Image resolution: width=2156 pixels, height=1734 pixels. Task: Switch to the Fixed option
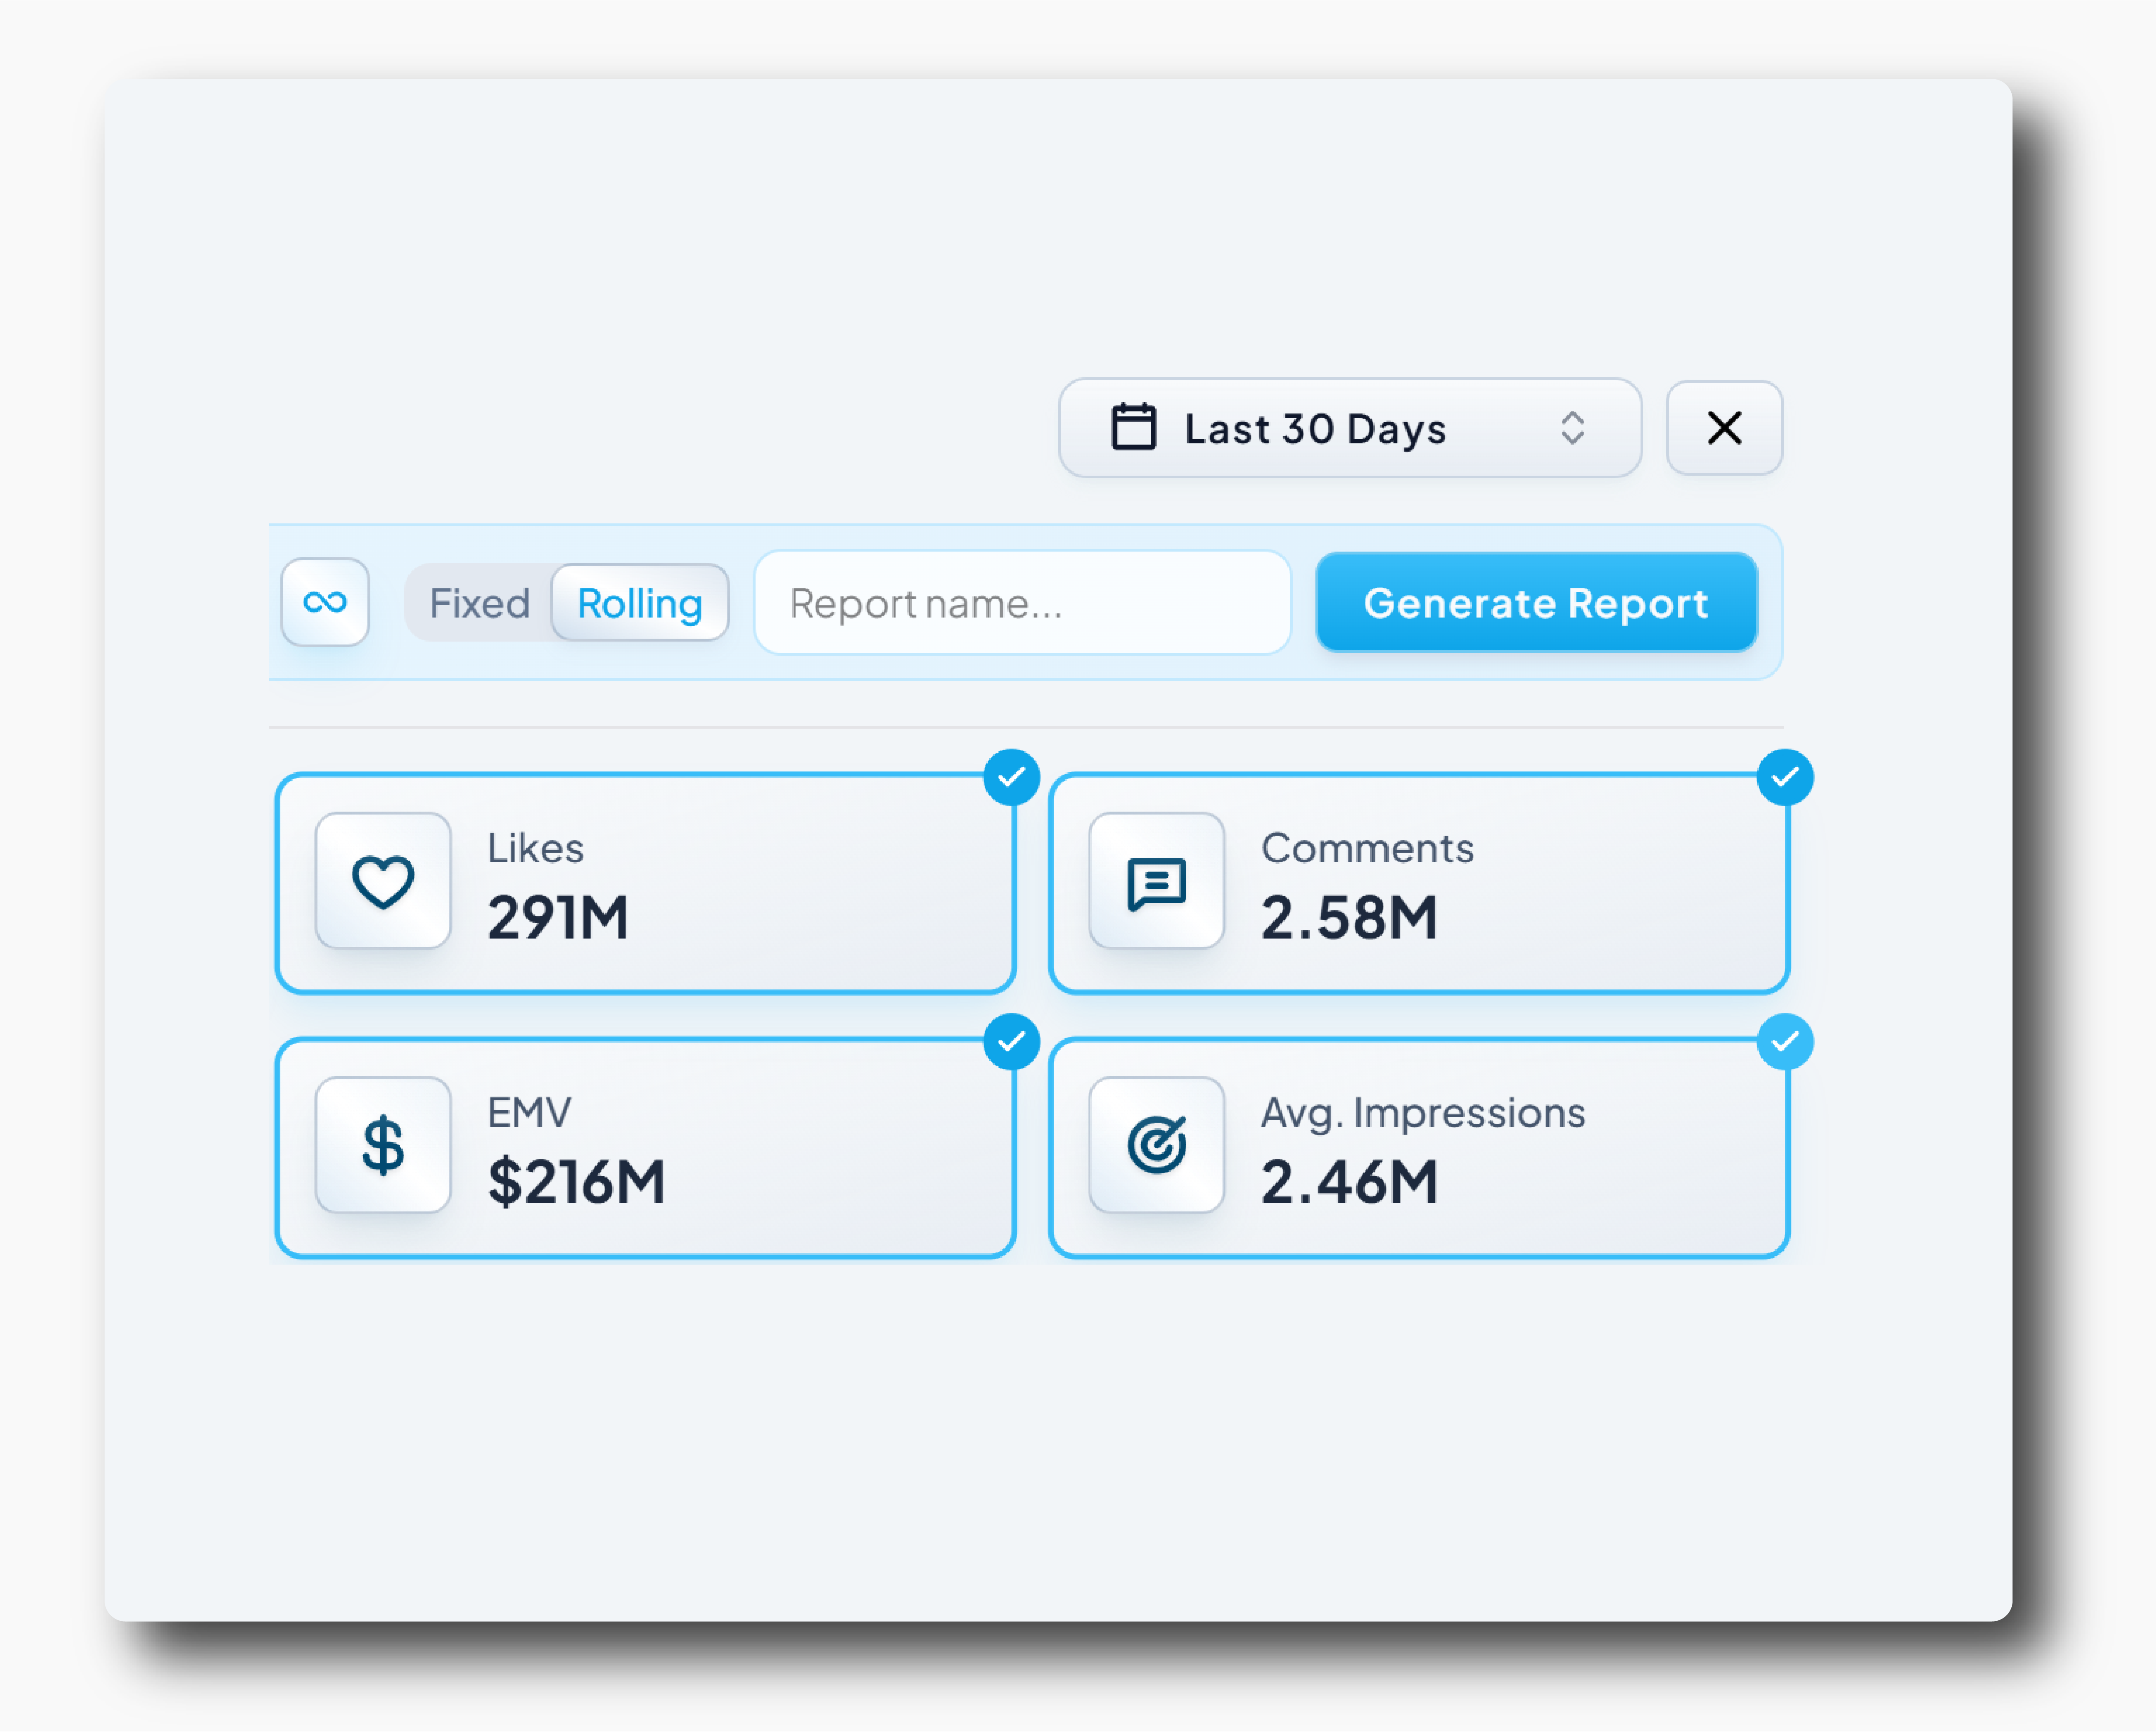(x=480, y=603)
